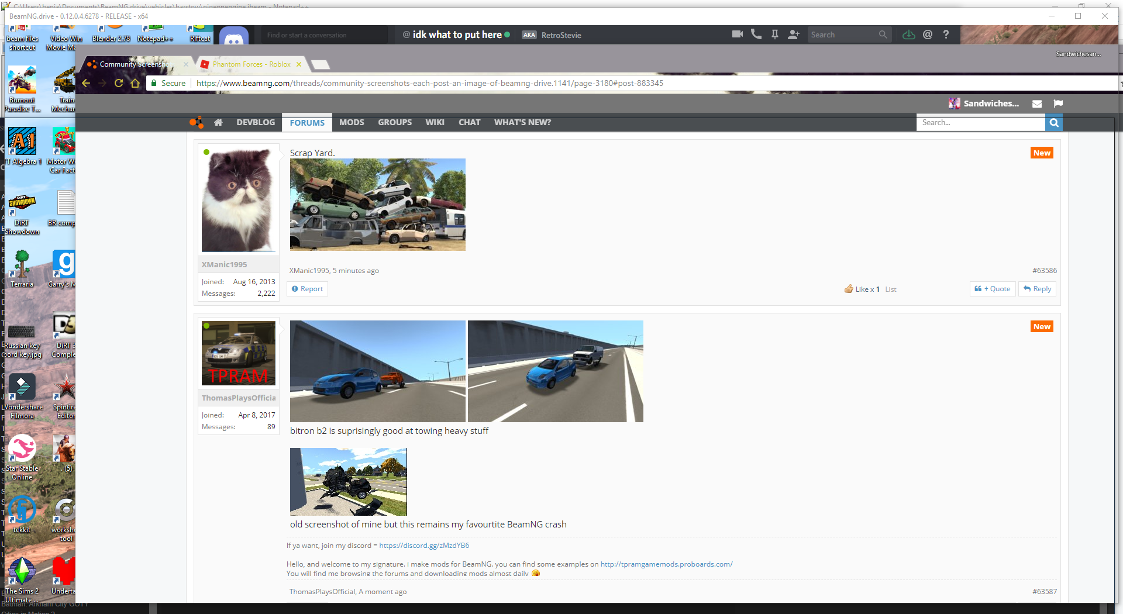This screenshot has width=1123, height=614.
Task: Focus the forum Search field
Action: tap(981, 123)
